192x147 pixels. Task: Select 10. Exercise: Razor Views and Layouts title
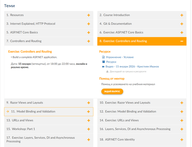(125, 102)
